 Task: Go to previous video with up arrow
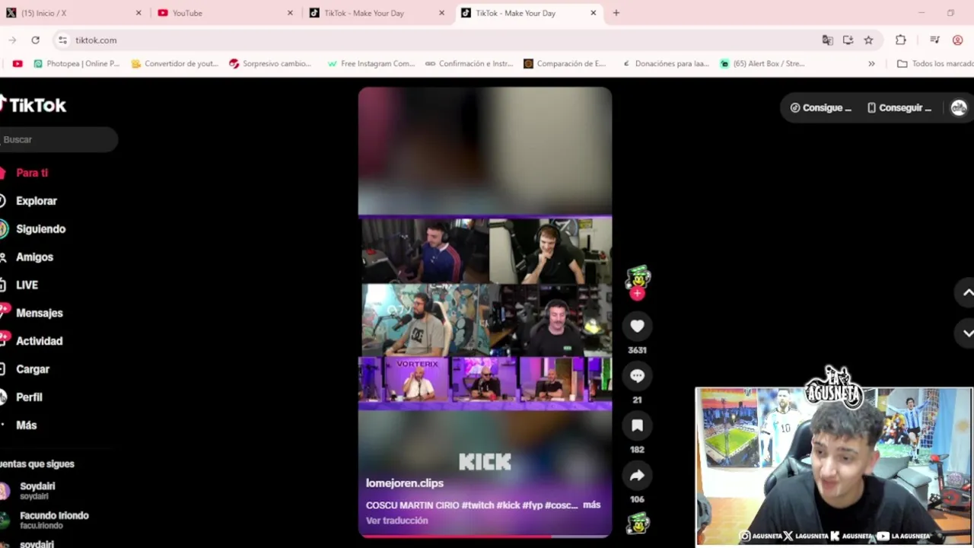point(967,292)
